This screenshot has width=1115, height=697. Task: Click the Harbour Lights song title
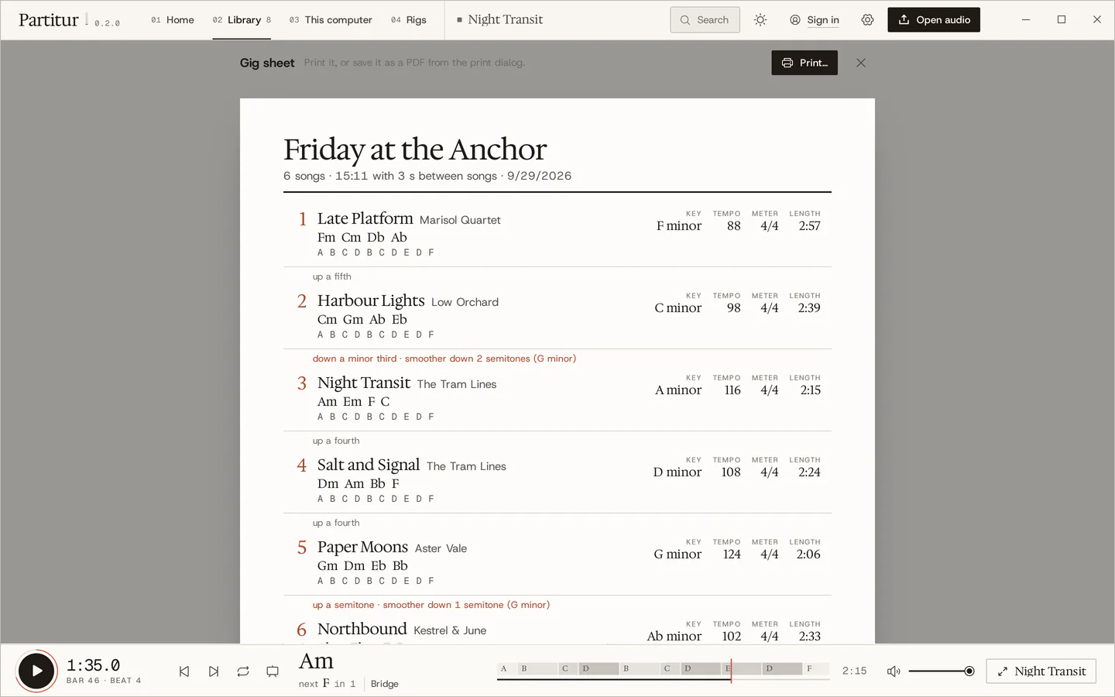pos(371,300)
